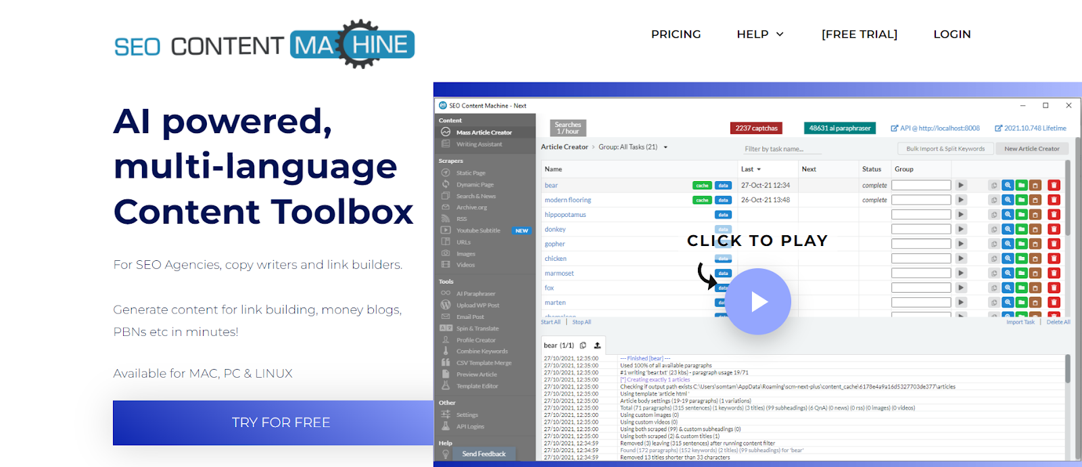The height and width of the screenshot is (467, 1082).
Task: Sort by the Last column arrow
Action: click(759, 169)
